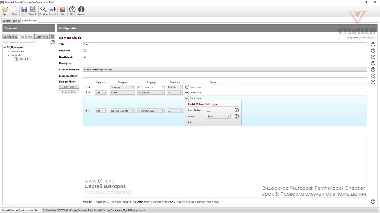Screen dimensions: 380x213
Task: Open help icon for Element Filters
Action: (x=373, y=82)
